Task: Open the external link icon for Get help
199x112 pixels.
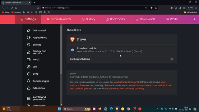Action: (172, 59)
